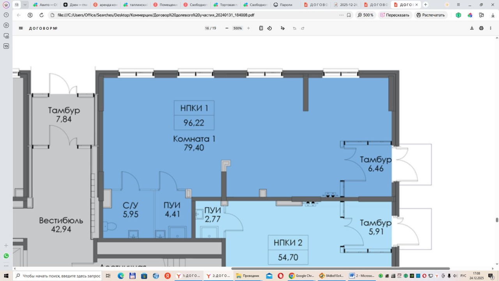
Task: Expand the tab groups dropdown arrow
Action: coord(25,5)
